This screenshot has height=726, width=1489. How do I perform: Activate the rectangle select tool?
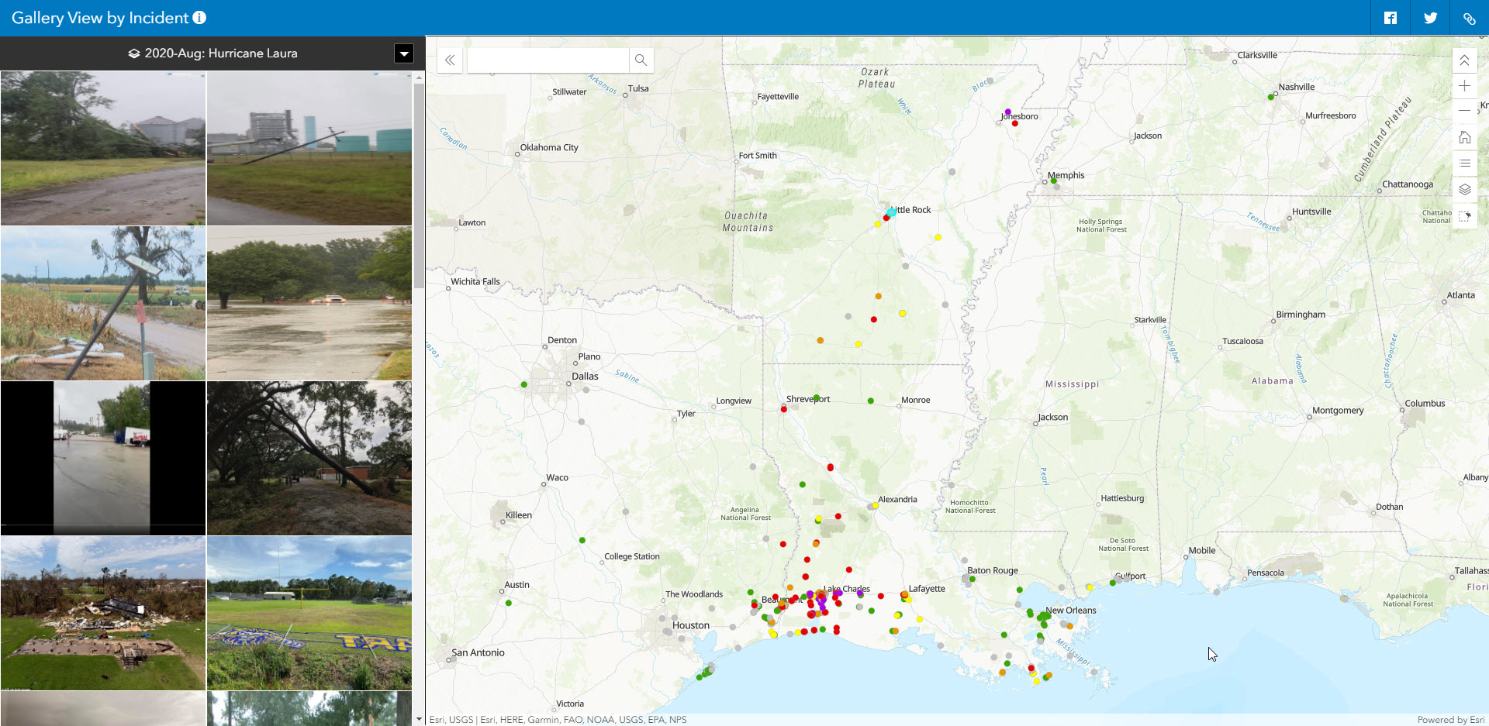click(1464, 217)
